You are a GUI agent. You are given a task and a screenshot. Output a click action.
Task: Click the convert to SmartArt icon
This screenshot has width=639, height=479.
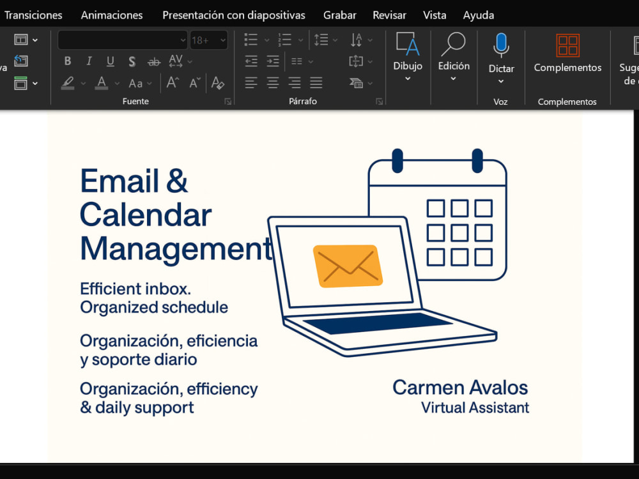click(x=356, y=83)
